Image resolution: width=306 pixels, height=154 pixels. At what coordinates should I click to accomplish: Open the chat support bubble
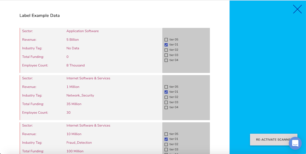point(295,143)
